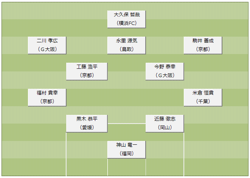The width and height of the screenshot is (250, 178).
Task: Click the team label (愛媛)
Action: (87, 127)
